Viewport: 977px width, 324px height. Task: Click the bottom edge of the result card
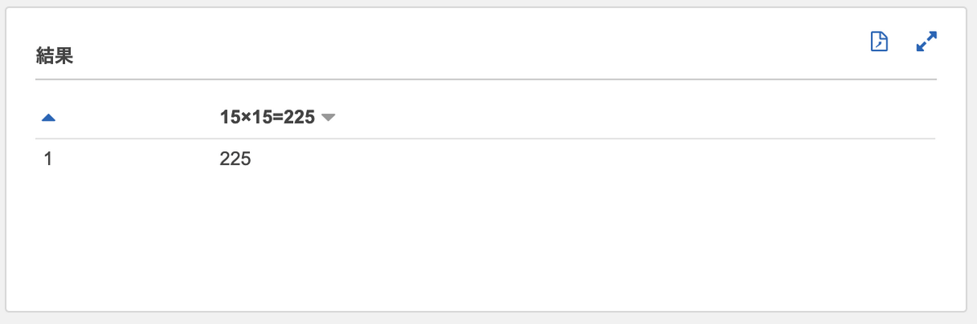click(486, 311)
